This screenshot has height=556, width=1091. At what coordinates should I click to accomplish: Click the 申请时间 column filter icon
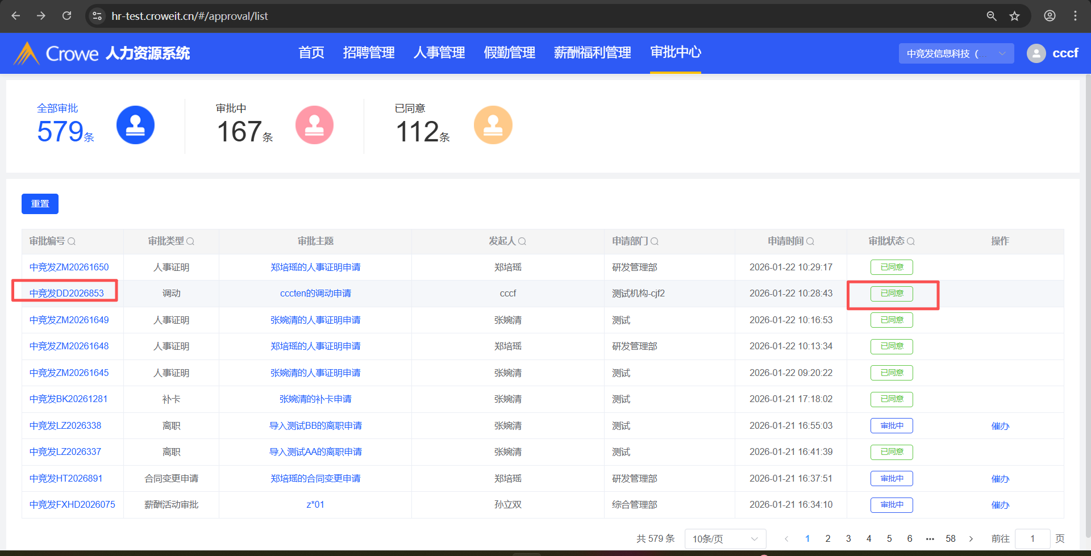810,241
